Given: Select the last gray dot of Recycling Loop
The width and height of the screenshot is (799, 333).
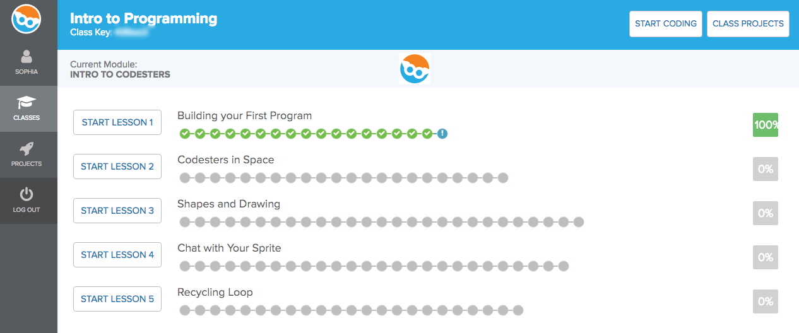Looking at the screenshot, I should (518, 310).
